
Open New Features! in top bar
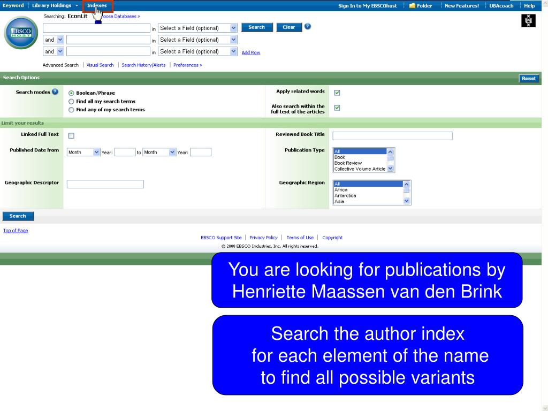[x=462, y=5]
